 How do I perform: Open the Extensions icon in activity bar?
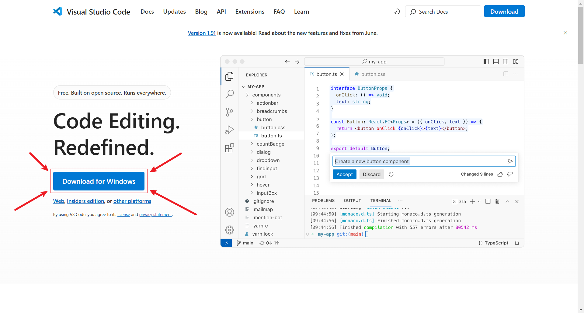point(229,148)
